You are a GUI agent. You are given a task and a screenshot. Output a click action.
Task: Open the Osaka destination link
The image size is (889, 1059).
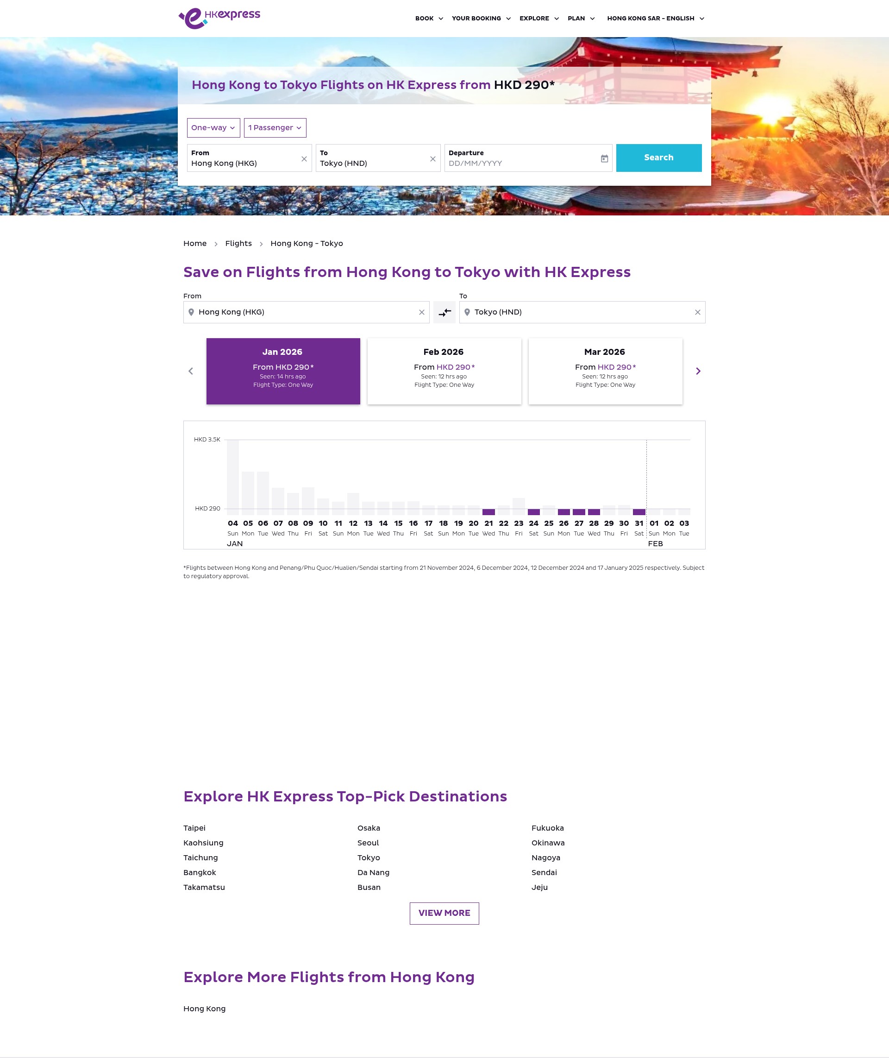pos(369,828)
